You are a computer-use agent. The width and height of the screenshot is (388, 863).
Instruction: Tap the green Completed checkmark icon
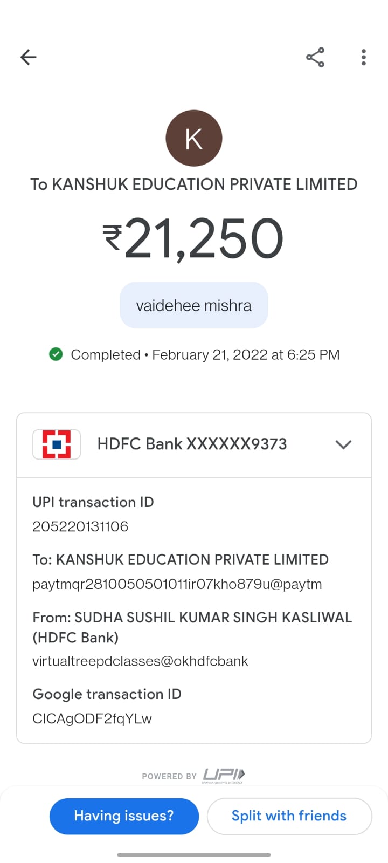(56, 354)
